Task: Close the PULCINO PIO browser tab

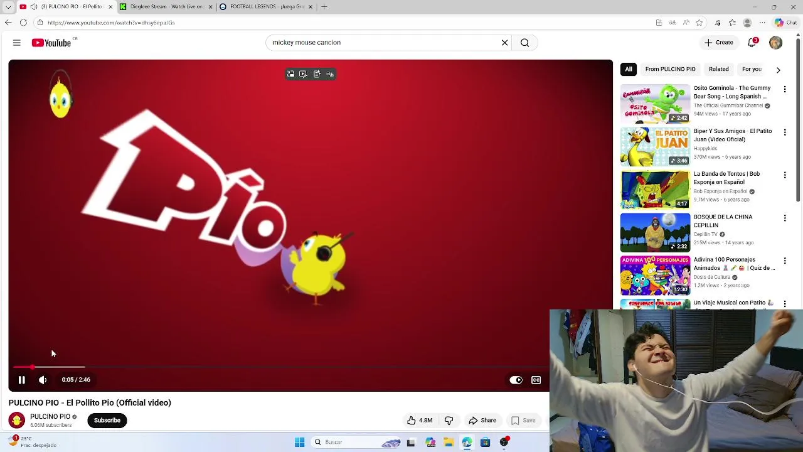Action: [110, 7]
